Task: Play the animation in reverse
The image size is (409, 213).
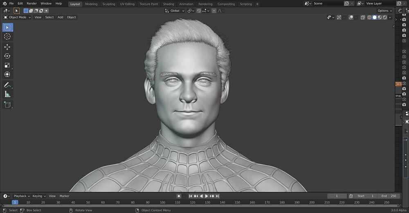Action: coord(201,196)
